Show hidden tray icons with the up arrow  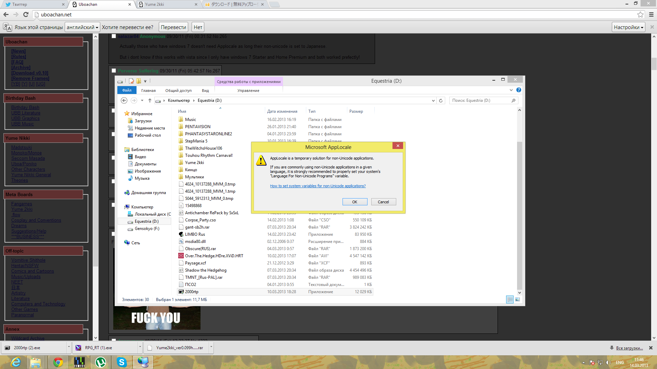point(583,363)
